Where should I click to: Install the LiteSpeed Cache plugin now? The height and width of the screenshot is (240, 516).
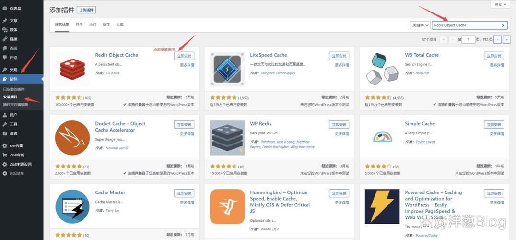pos(339,56)
